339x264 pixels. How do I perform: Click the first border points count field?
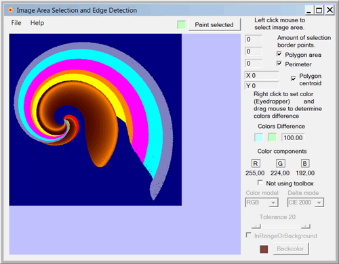[254, 39]
